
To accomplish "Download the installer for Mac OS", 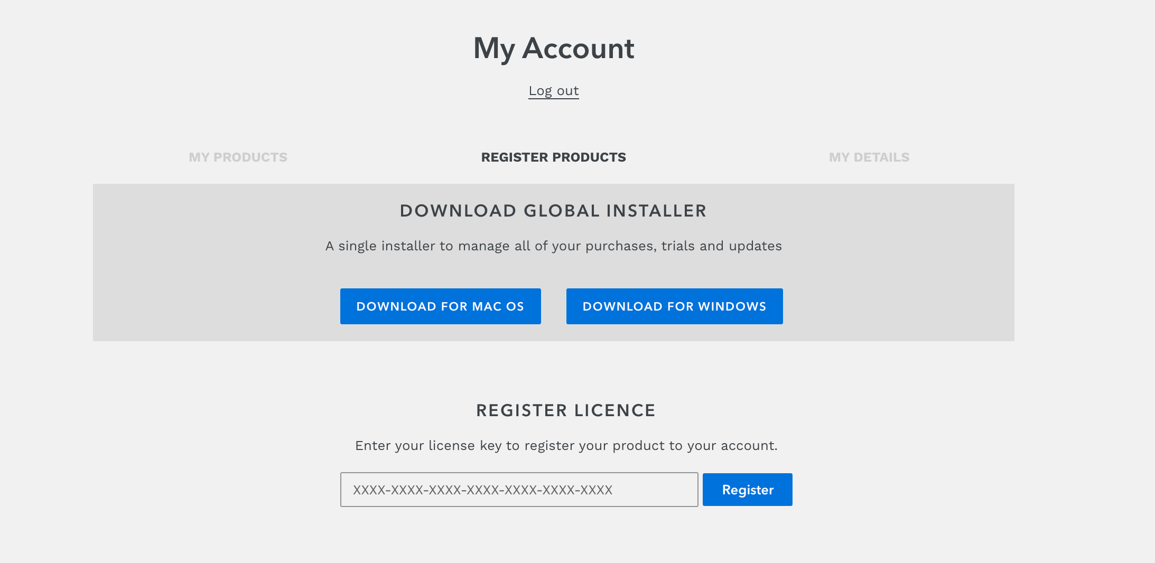I will 441,306.
